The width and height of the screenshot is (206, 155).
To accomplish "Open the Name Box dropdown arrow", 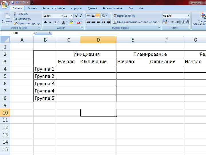I will click(32, 33).
